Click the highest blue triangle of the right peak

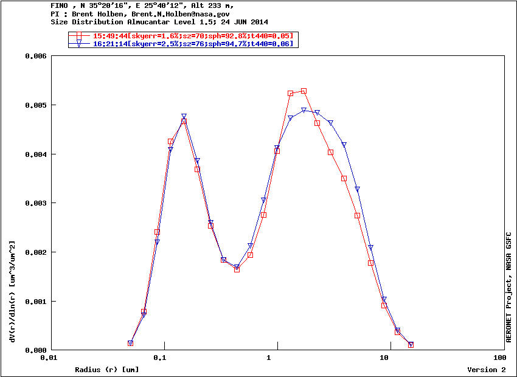click(304, 110)
